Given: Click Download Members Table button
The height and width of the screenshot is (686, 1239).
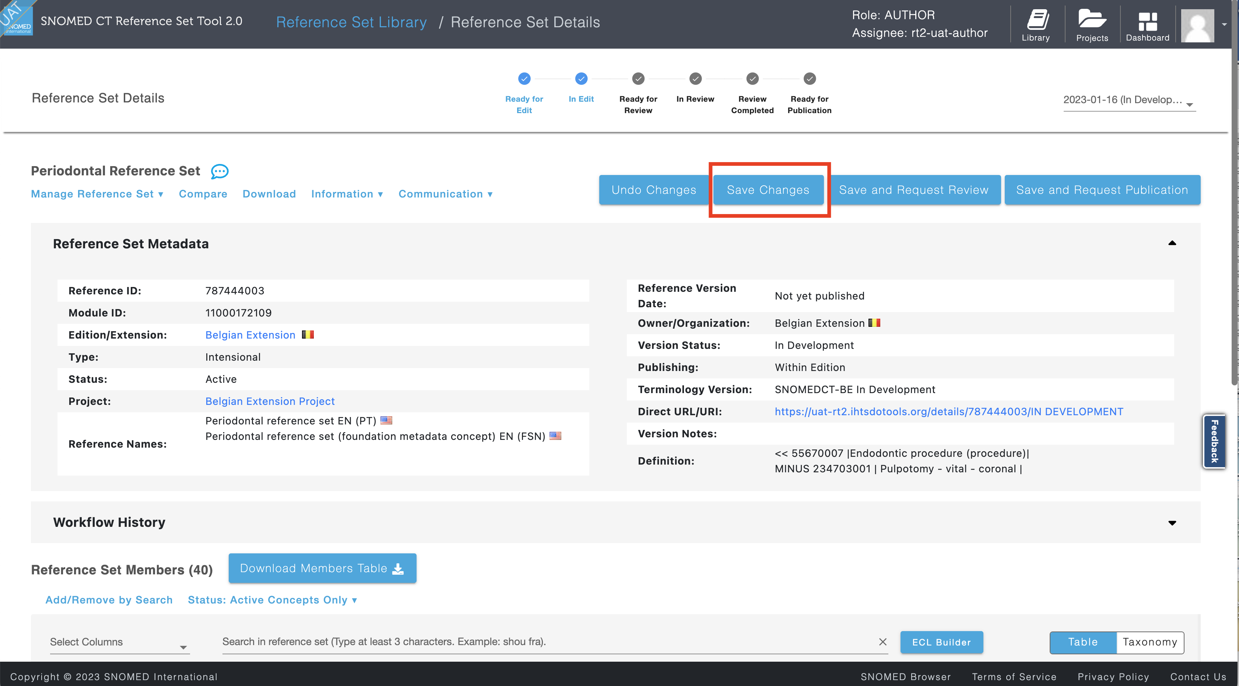Looking at the screenshot, I should tap(322, 568).
